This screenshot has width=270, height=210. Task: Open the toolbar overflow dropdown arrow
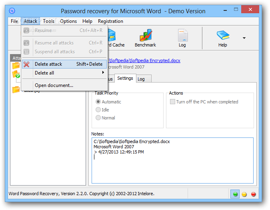[x=244, y=38]
